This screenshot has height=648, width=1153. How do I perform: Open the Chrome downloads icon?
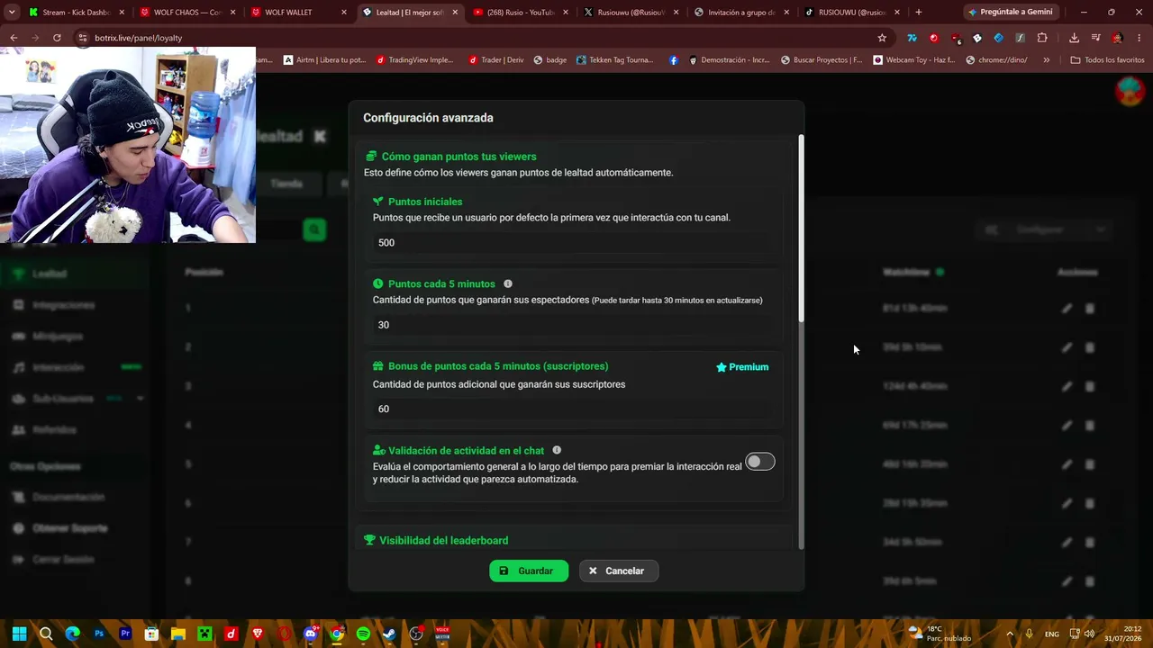(1074, 38)
